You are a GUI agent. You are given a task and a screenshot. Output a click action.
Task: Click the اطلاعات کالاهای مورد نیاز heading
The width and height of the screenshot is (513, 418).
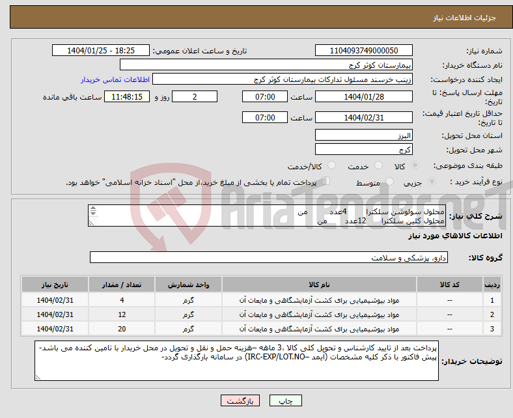point(455,236)
